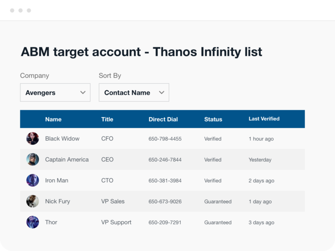Click the Guaranteed status for Thor
335x251 pixels.
[218, 222]
